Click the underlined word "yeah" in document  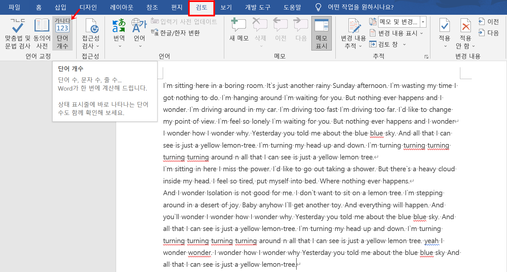pos(431,241)
